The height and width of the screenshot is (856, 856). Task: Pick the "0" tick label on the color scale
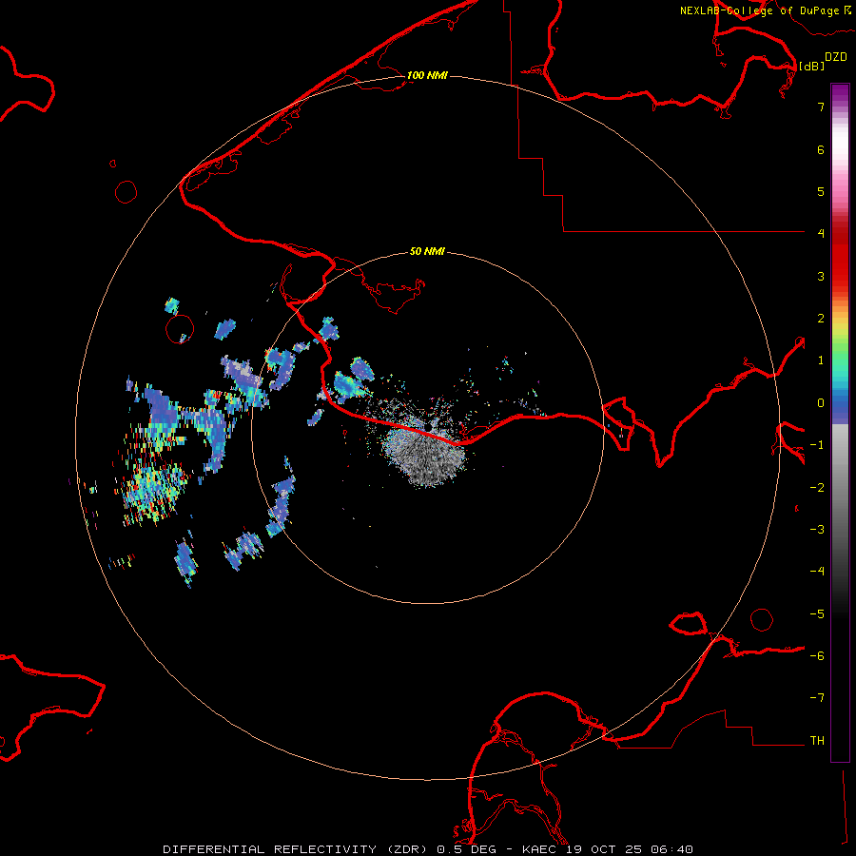click(x=821, y=403)
